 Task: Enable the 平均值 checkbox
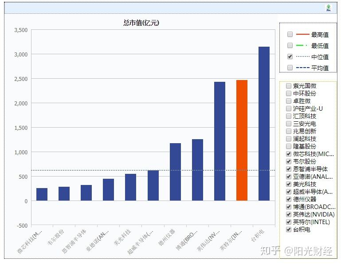290,68
